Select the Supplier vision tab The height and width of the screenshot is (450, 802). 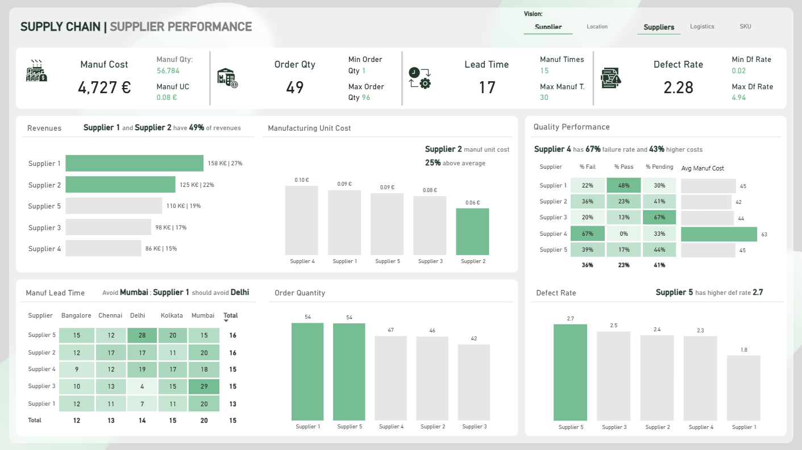548,27
